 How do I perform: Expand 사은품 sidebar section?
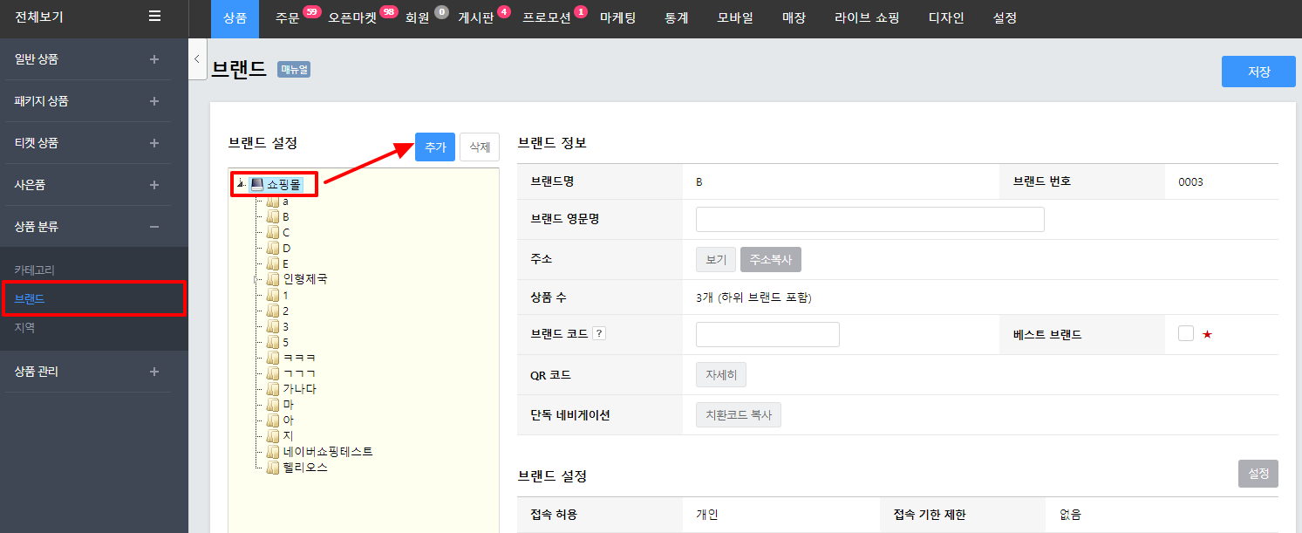(154, 185)
